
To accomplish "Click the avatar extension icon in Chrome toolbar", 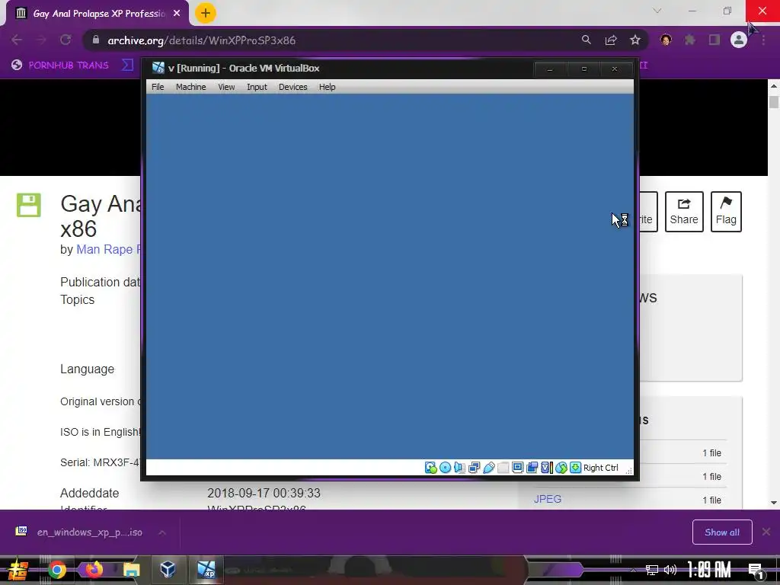I will tap(666, 40).
